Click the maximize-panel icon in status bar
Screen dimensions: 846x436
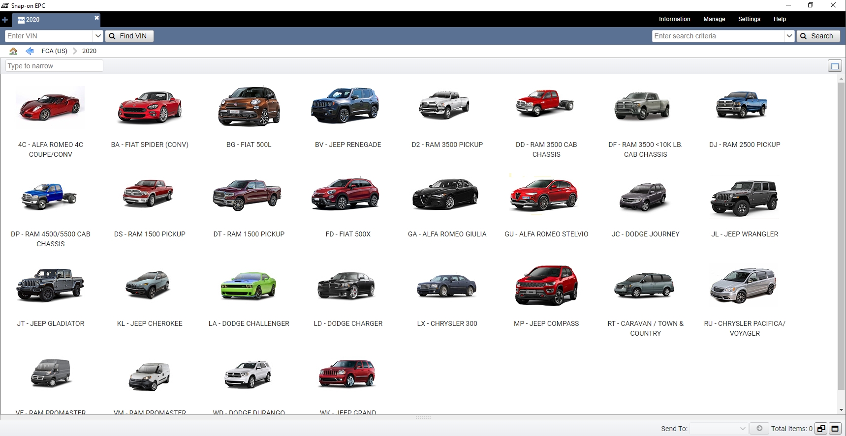coord(835,429)
